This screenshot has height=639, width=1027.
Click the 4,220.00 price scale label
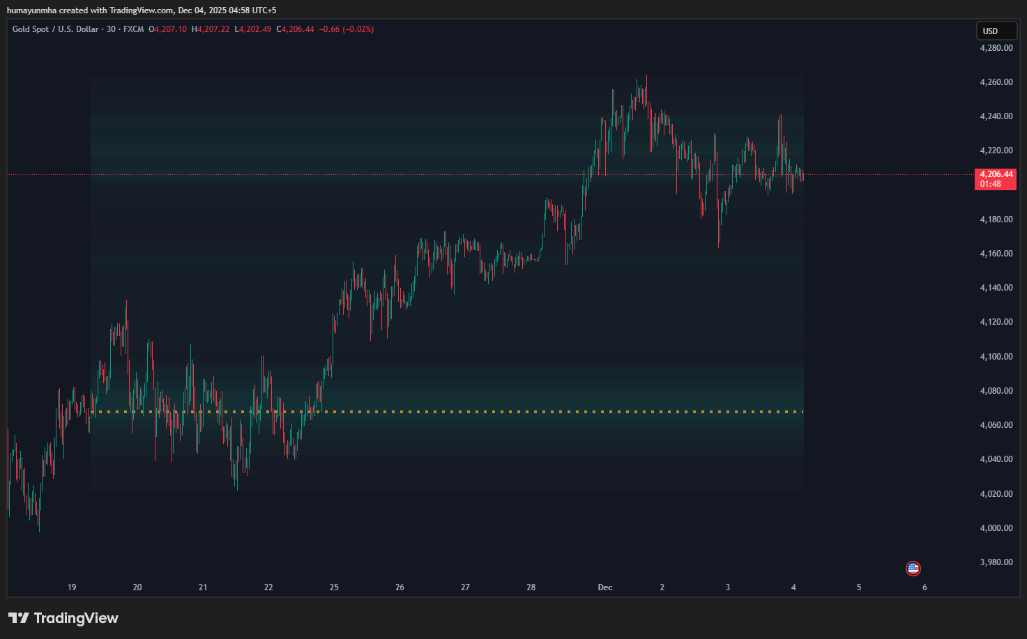click(x=996, y=151)
